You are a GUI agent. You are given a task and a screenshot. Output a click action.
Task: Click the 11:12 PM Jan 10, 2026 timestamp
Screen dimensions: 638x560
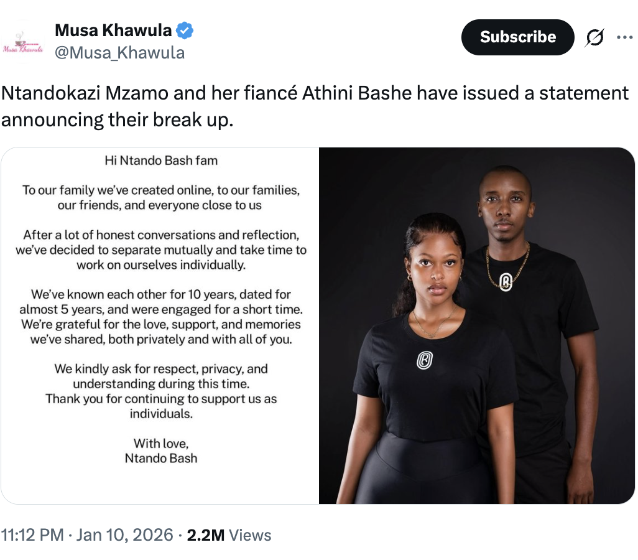pos(87,535)
